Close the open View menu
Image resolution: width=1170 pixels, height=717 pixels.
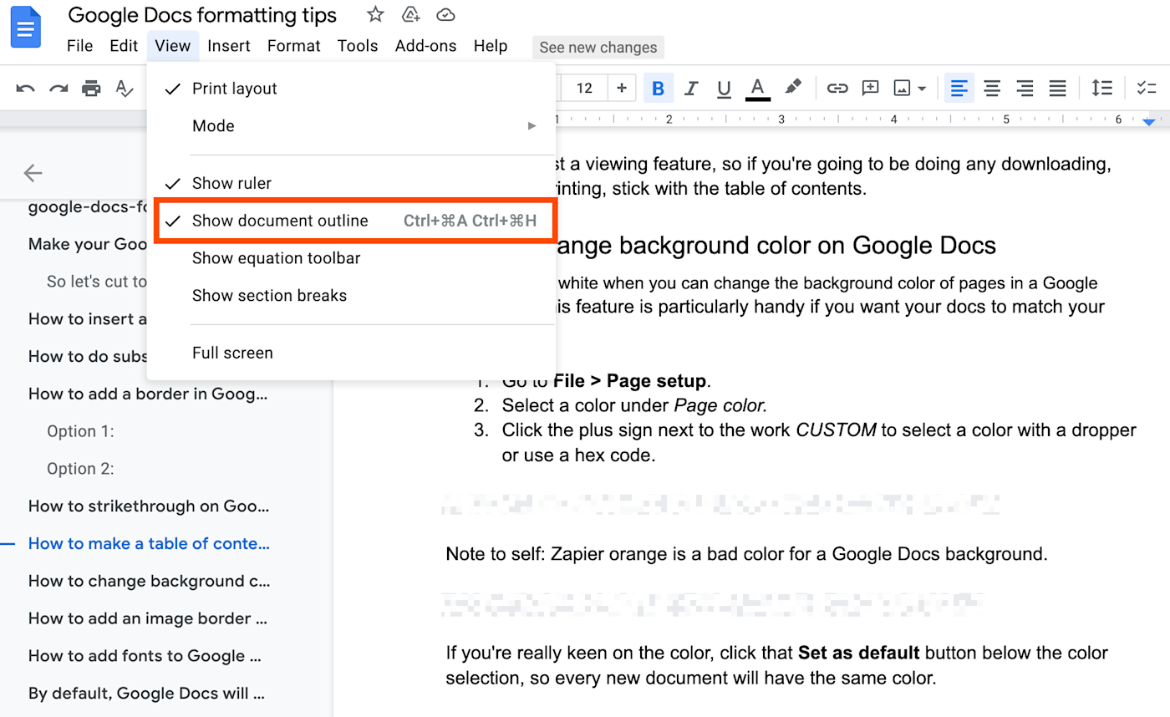[173, 46]
